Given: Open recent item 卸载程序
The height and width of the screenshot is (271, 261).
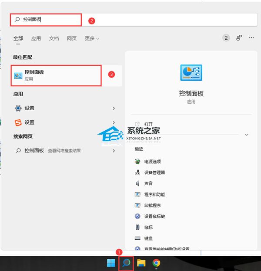Looking at the screenshot, I should (x=153, y=205).
